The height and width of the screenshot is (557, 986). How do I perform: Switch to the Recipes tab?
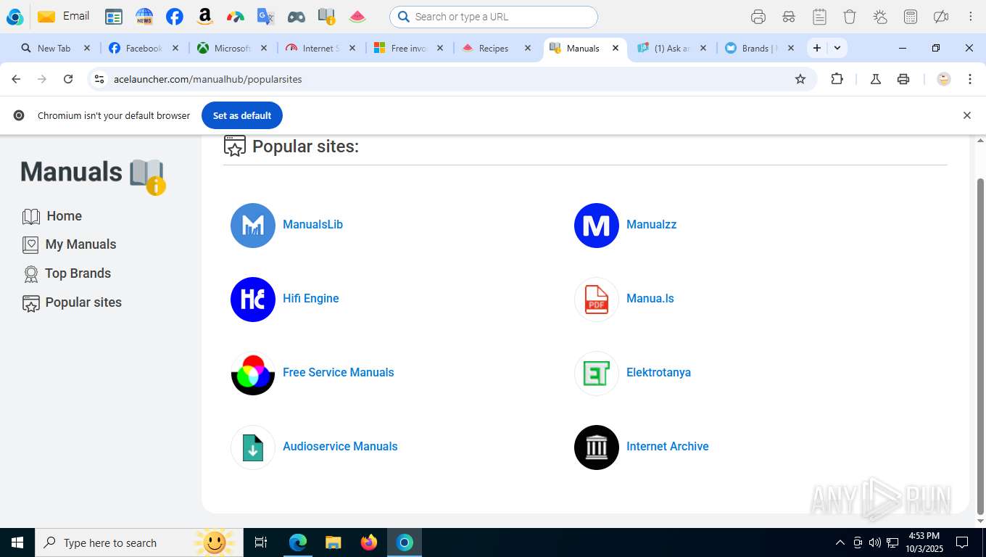(493, 49)
